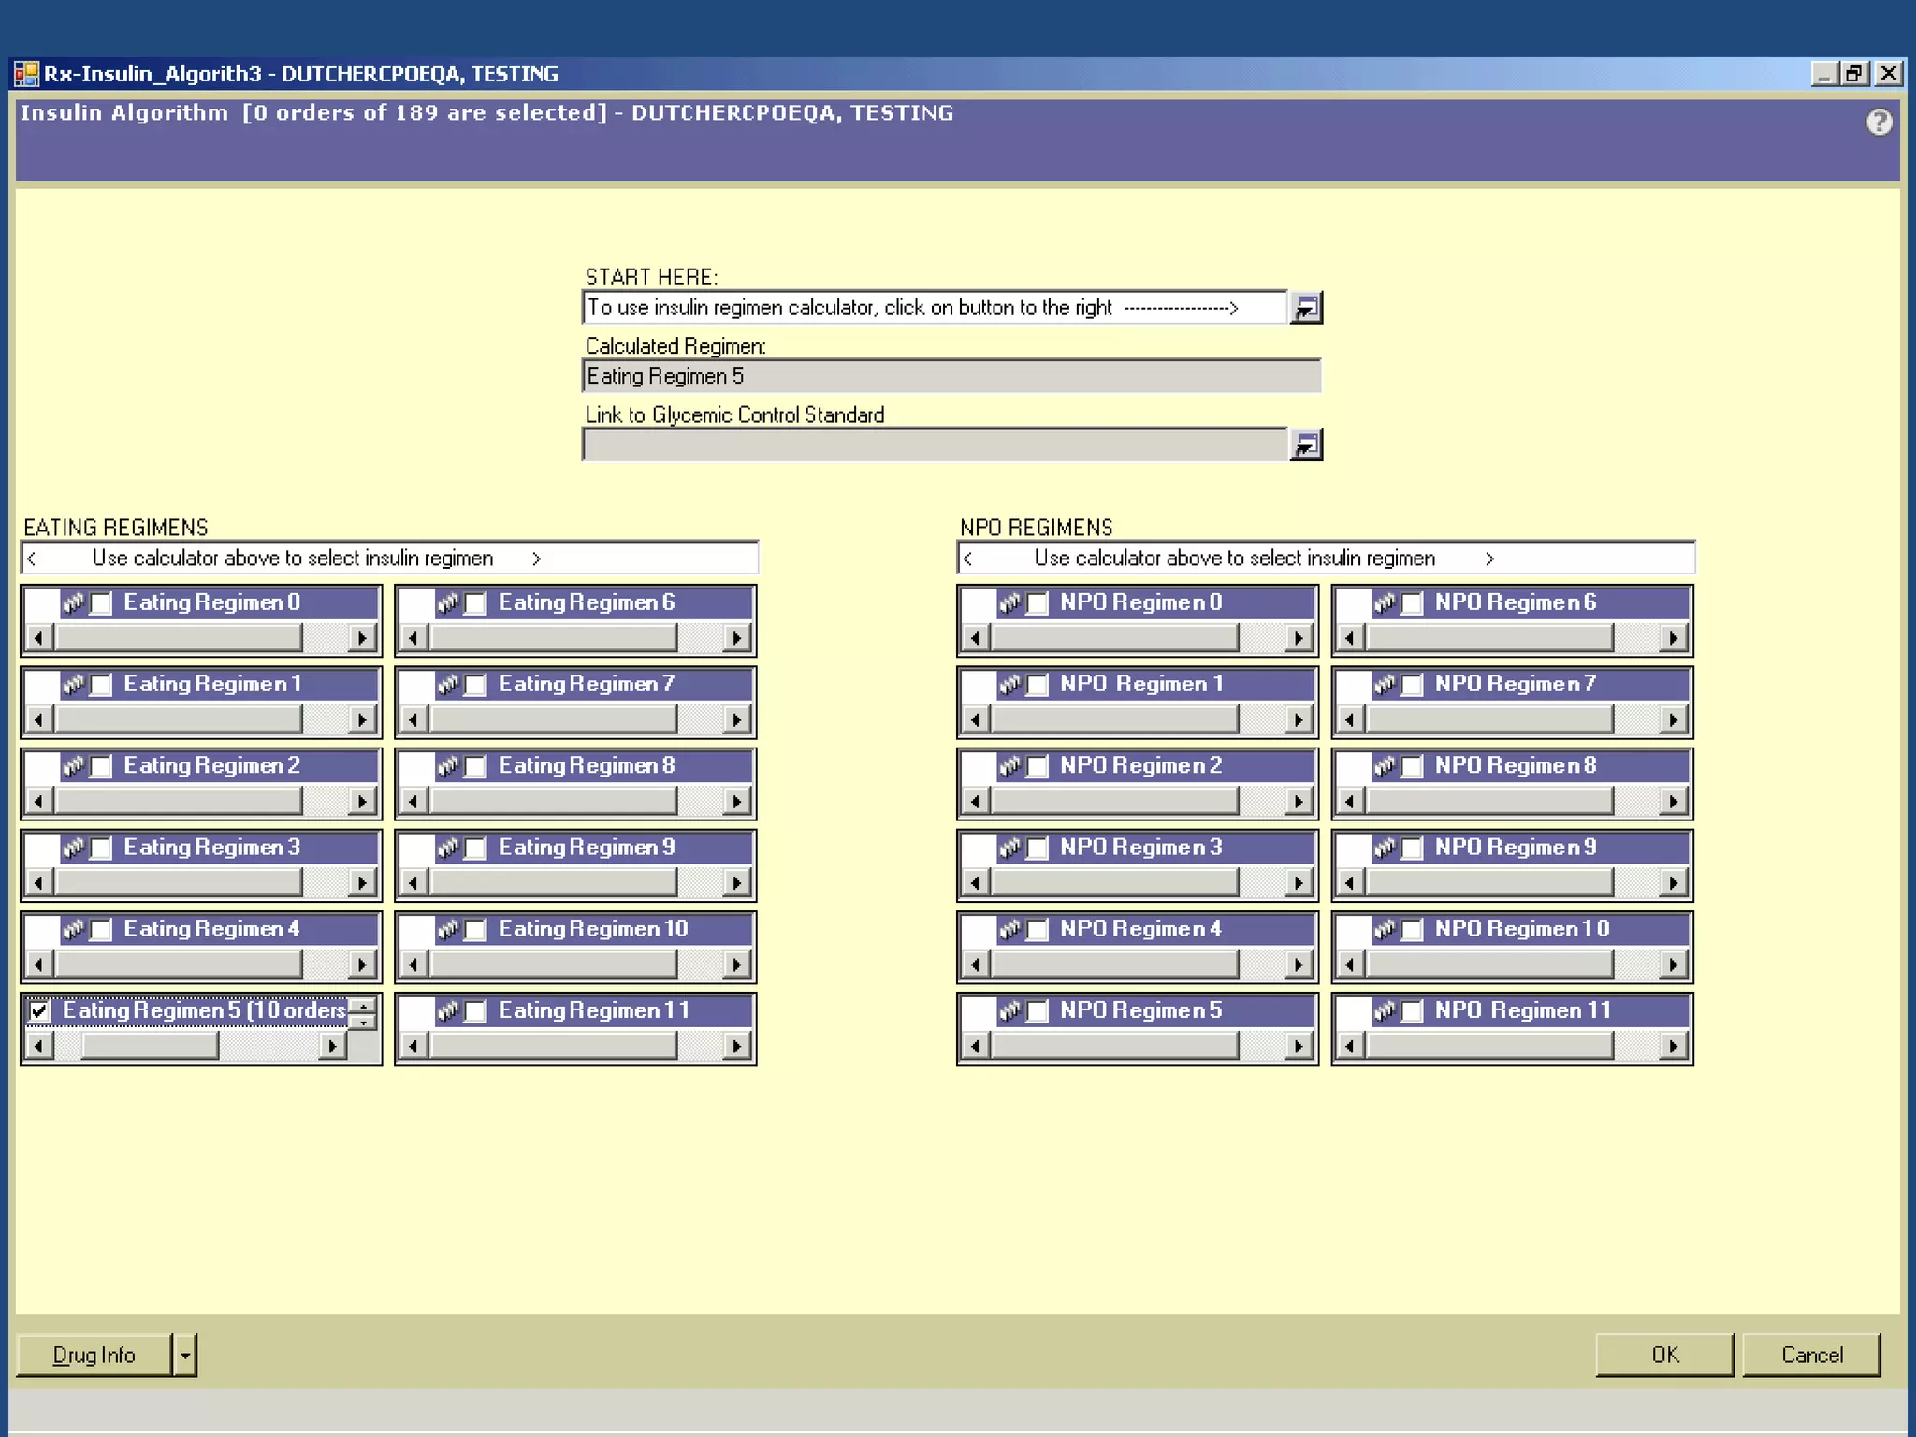Enable the NPO Regimen 8 checkbox
Viewport: 1916px width, 1437px height.
(x=1413, y=767)
